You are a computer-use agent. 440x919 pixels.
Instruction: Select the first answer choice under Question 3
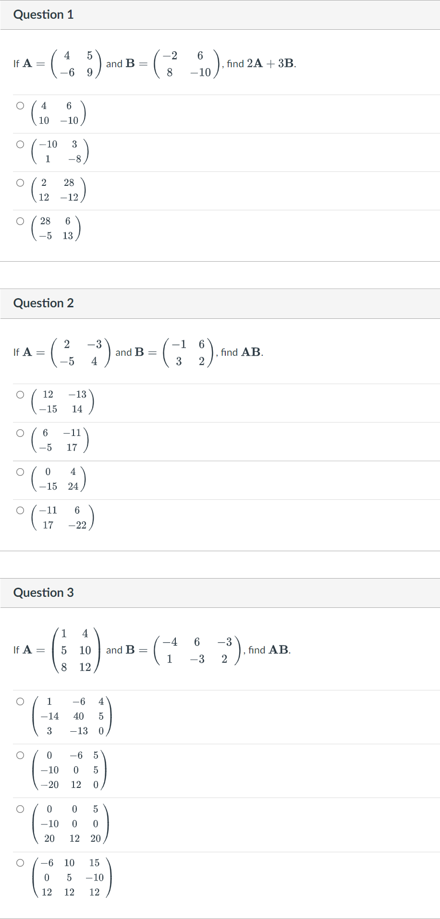click(20, 701)
